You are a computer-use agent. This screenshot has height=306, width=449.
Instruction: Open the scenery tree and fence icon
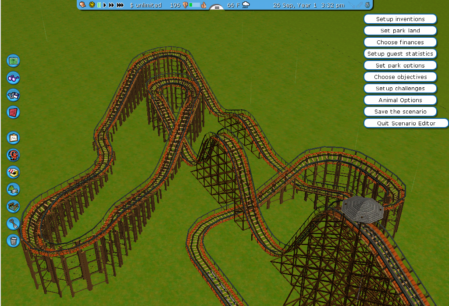14,189
